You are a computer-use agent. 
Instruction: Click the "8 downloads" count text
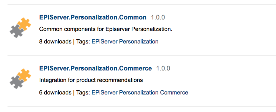[x=55, y=42]
